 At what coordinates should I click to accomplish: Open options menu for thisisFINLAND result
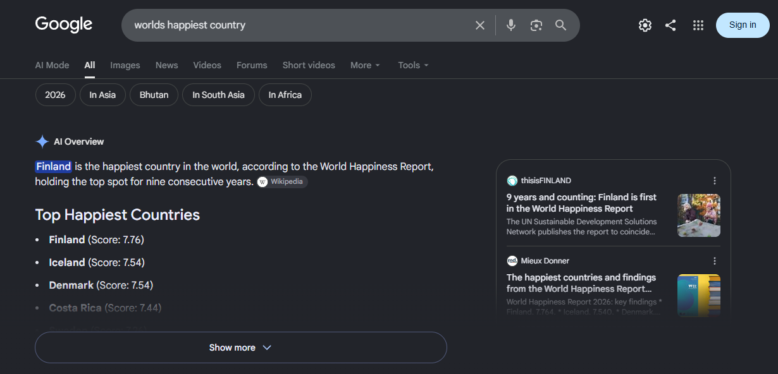[715, 181]
